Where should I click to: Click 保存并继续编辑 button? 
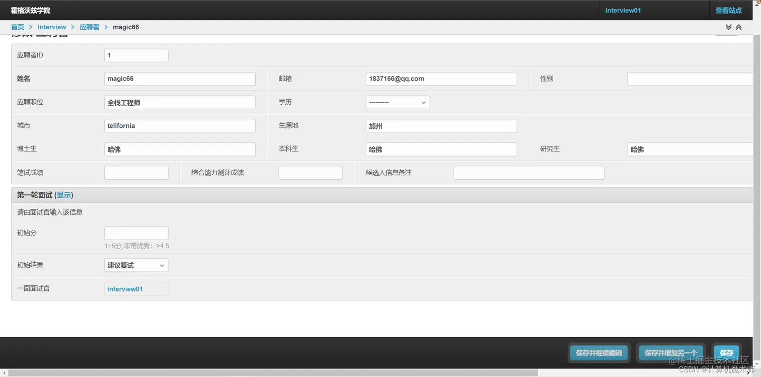[x=599, y=353]
